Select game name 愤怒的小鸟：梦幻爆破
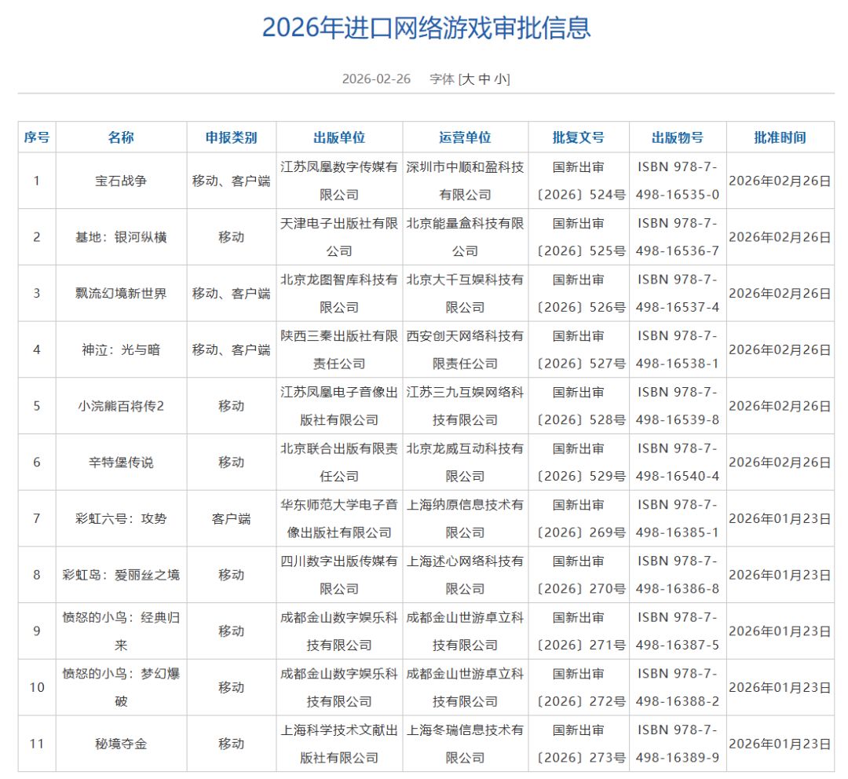The height and width of the screenshot is (779, 848). tap(121, 687)
